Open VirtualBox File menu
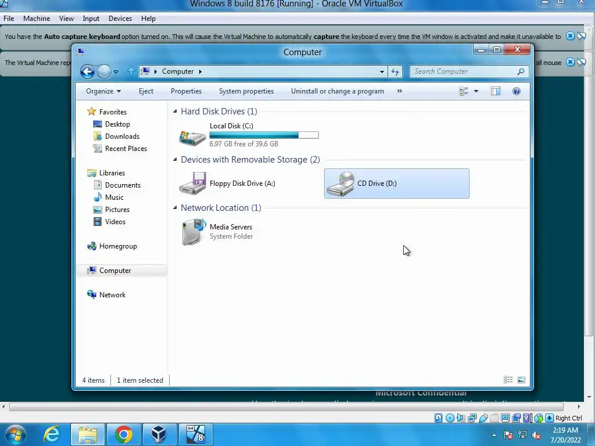This screenshot has height=446, width=595. 9,18
